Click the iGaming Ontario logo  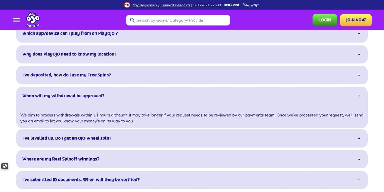click(x=251, y=5)
